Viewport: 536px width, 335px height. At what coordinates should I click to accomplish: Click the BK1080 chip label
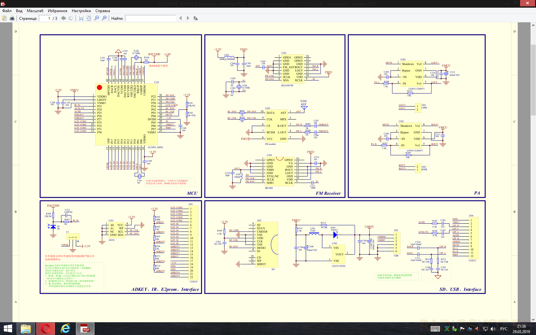pos(269,188)
